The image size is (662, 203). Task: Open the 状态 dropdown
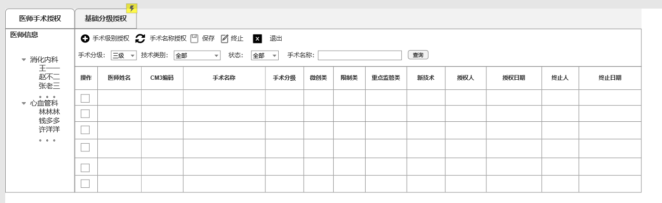[x=264, y=55]
